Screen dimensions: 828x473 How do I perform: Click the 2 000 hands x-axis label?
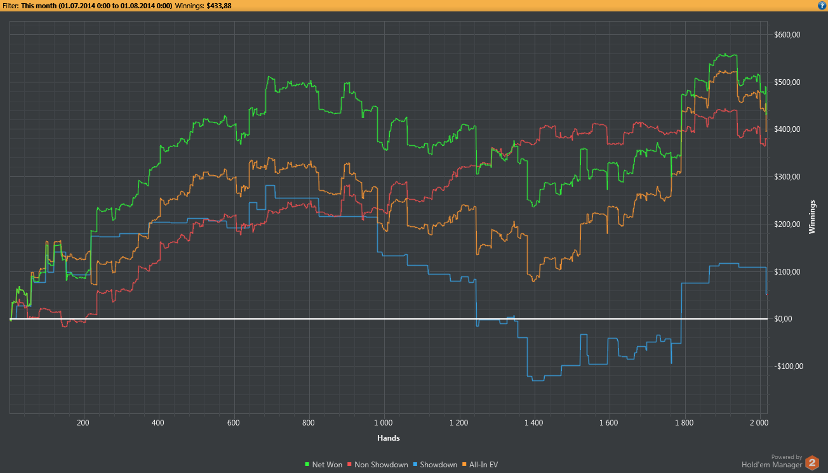click(x=758, y=422)
